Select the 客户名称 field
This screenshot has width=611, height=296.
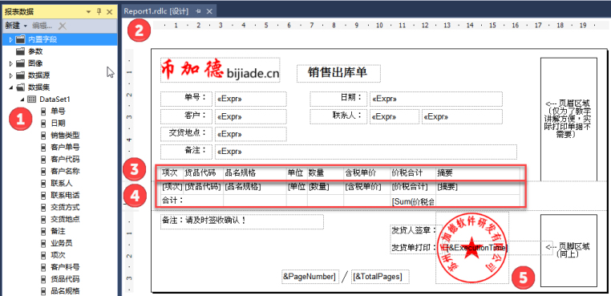65,171
